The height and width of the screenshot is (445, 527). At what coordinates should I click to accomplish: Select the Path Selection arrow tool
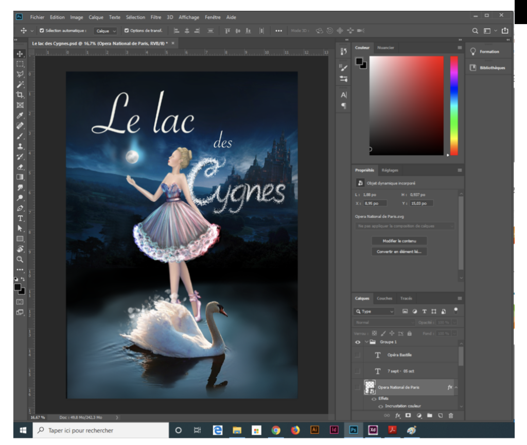[20, 229]
